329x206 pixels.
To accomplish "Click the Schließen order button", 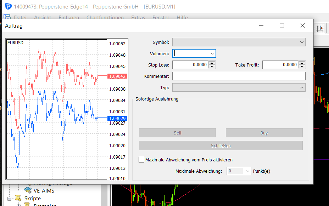I will 221,145.
